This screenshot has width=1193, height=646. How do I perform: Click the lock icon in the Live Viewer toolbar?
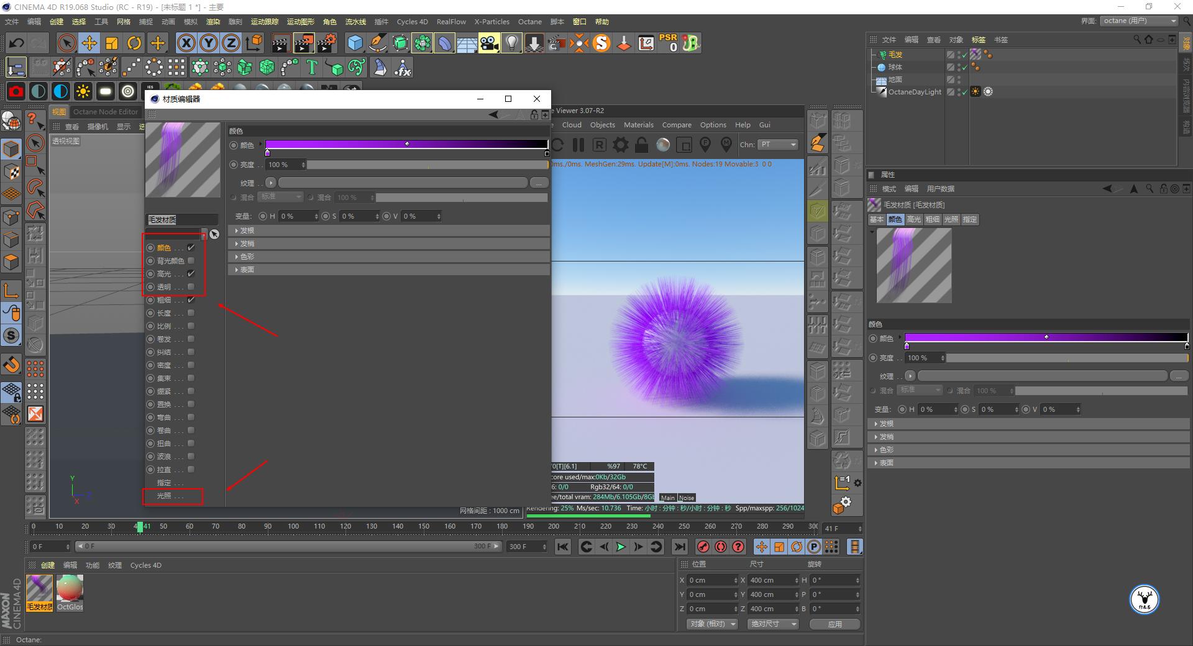641,145
